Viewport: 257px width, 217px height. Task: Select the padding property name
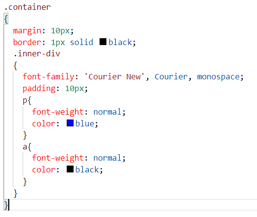tap(39, 89)
